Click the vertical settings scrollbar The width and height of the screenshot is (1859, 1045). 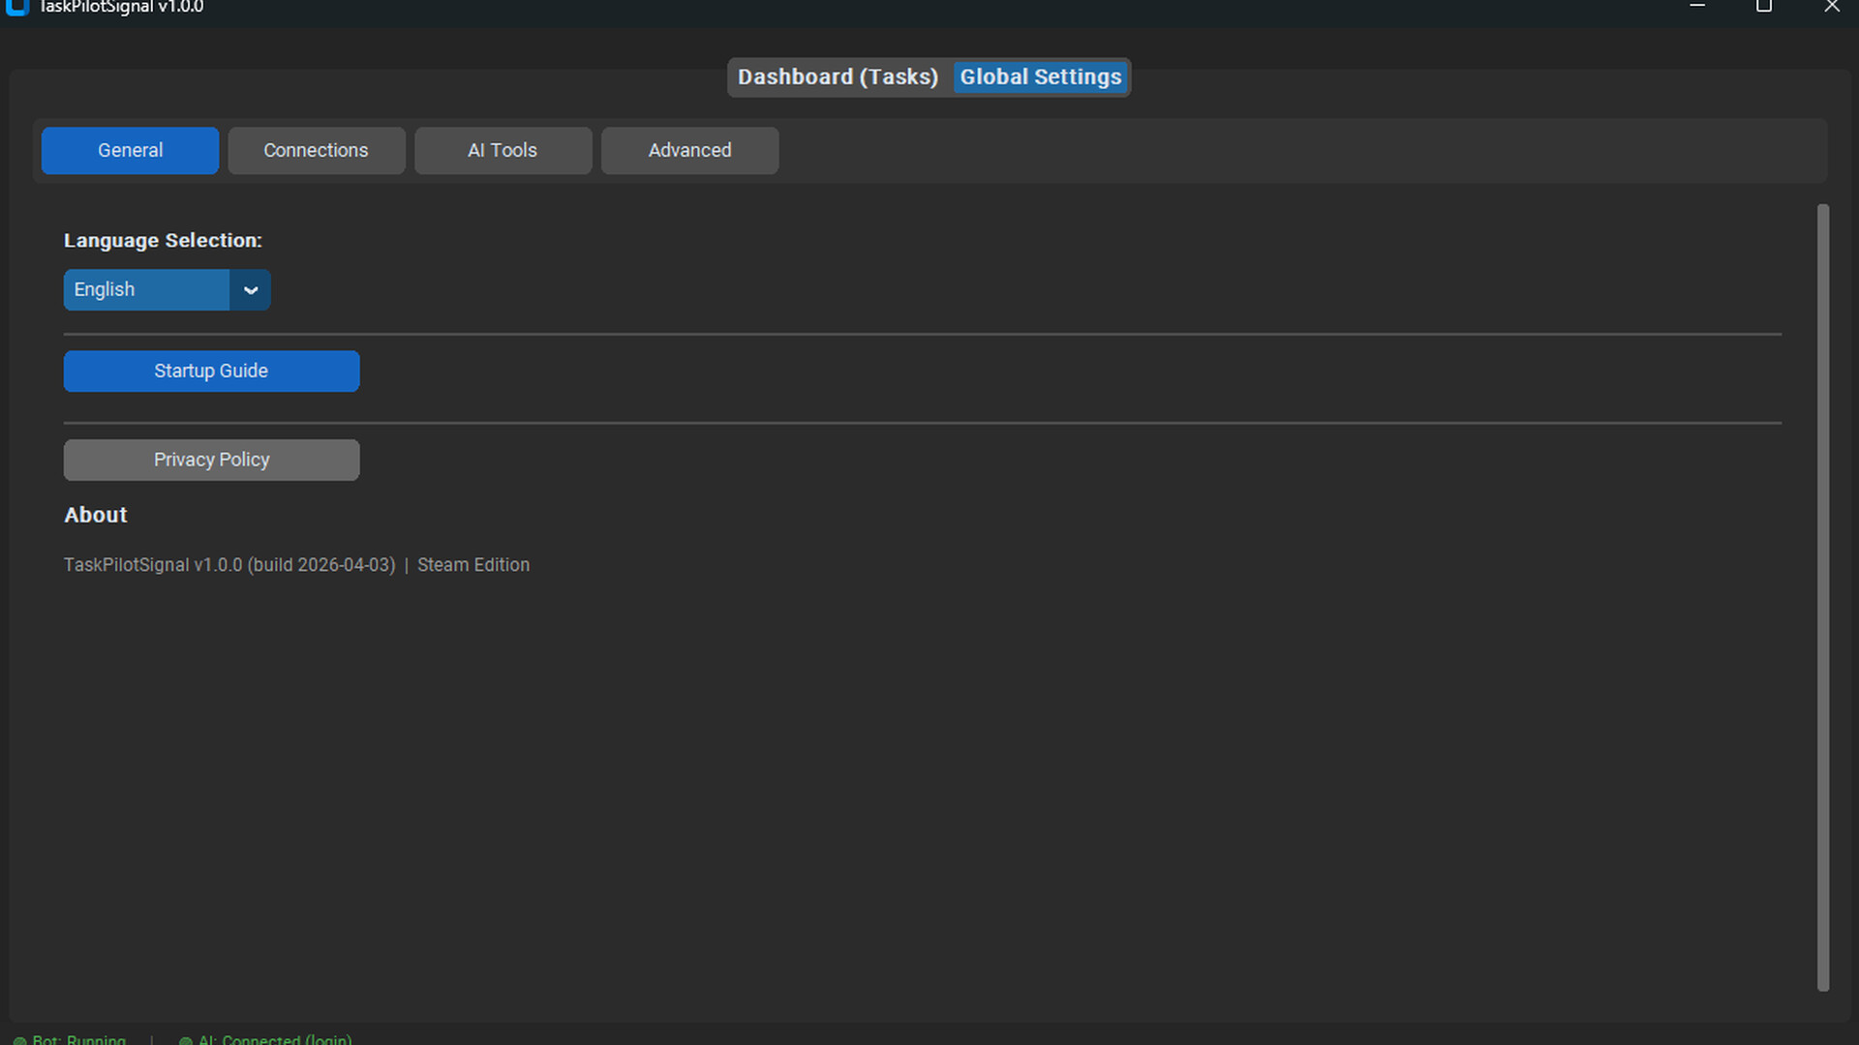(1822, 597)
